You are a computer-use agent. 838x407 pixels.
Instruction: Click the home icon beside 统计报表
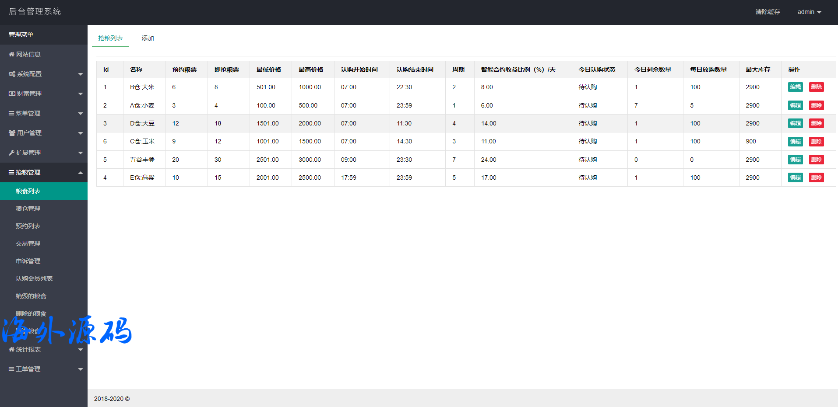click(11, 349)
